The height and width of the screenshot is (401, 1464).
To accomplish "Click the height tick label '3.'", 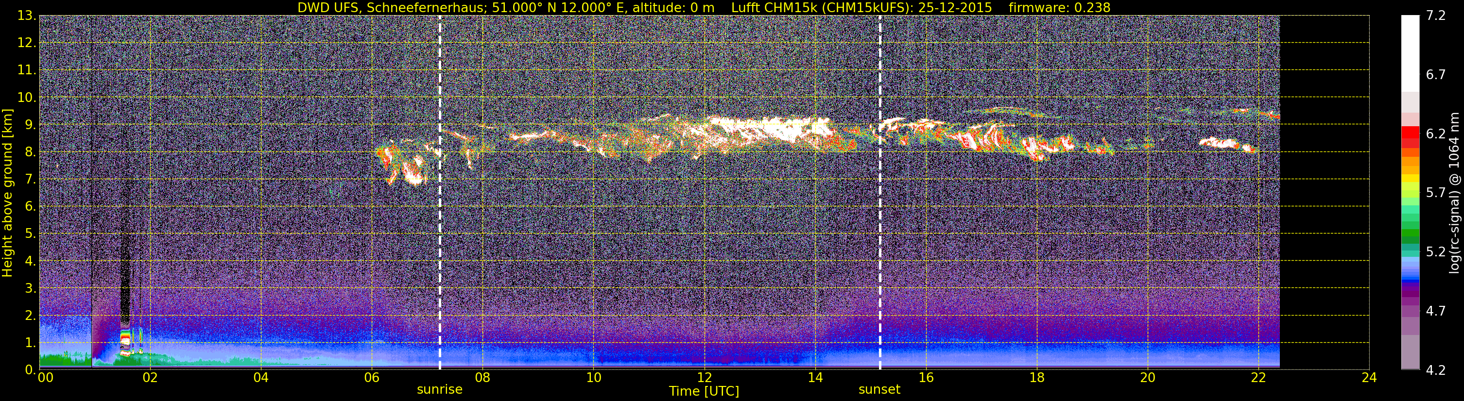I will pos(30,288).
